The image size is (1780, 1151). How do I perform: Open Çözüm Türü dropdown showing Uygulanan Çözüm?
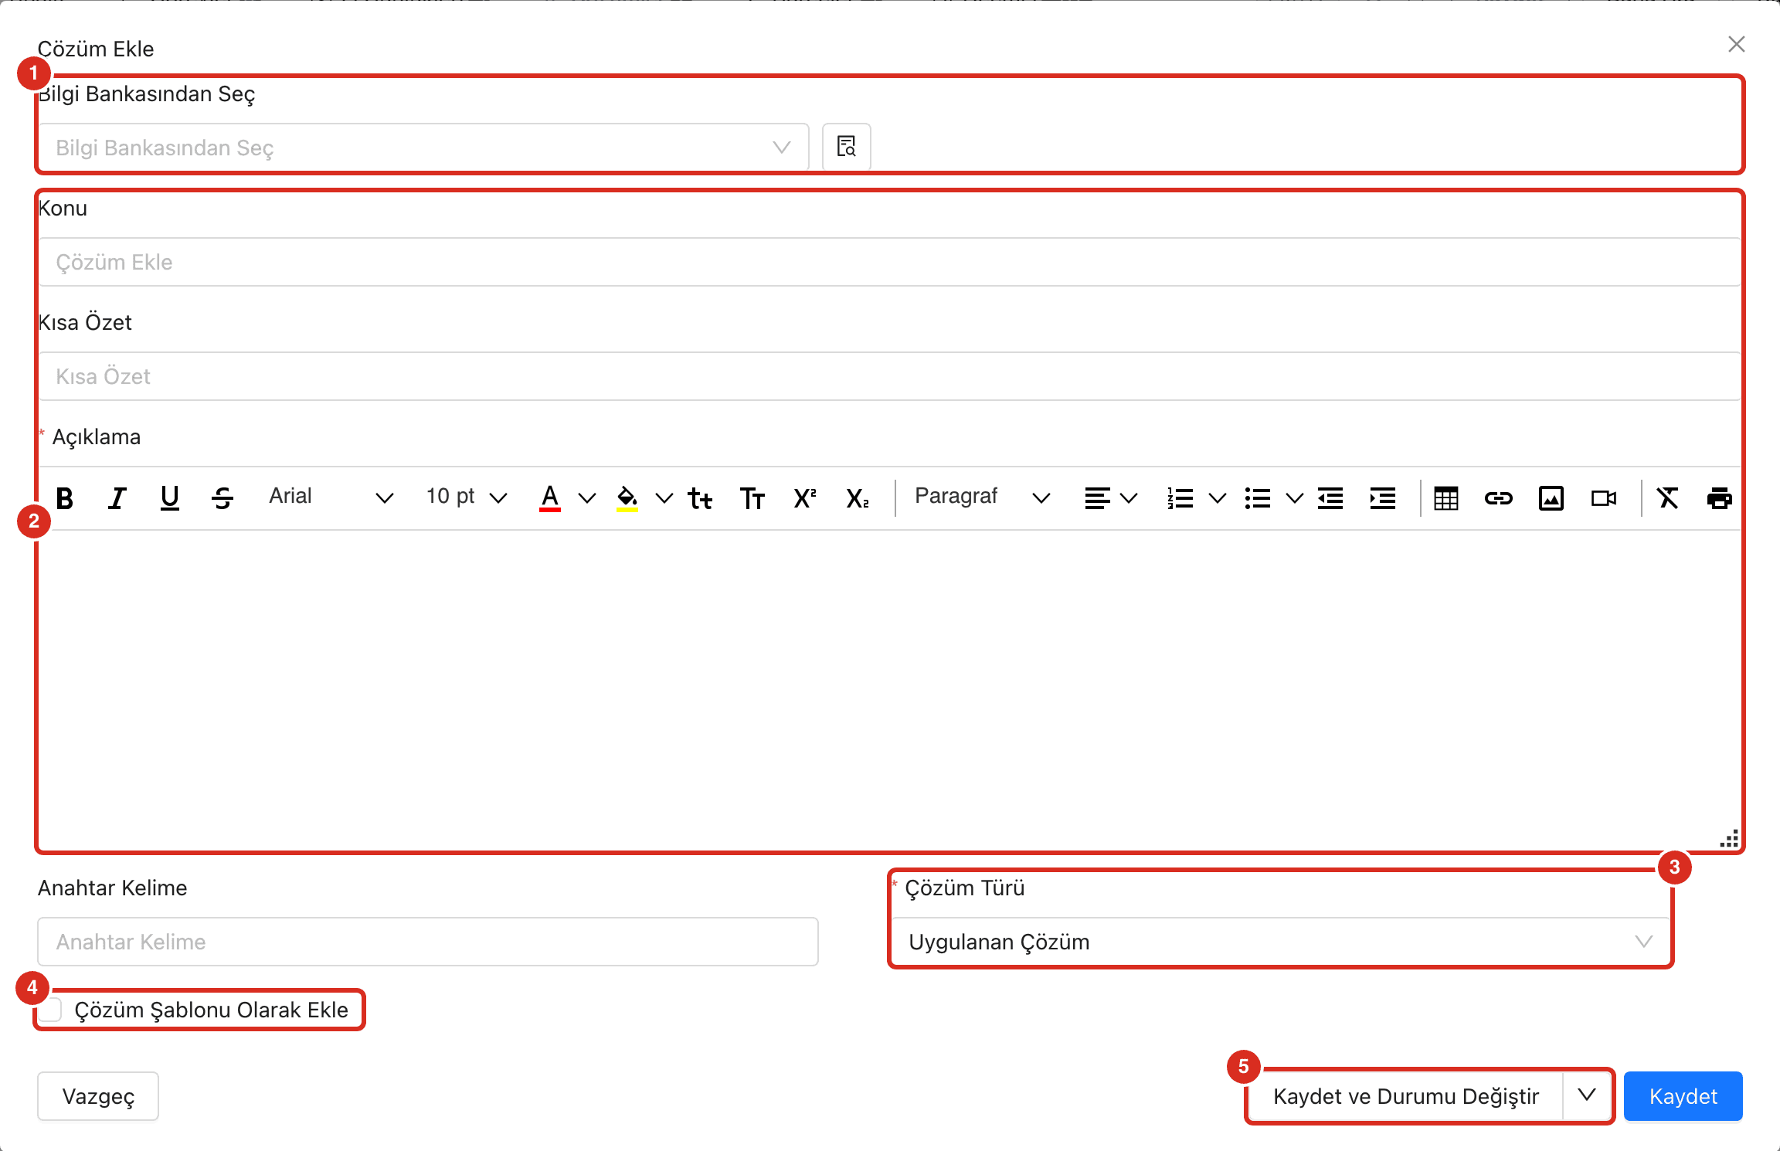1280,942
